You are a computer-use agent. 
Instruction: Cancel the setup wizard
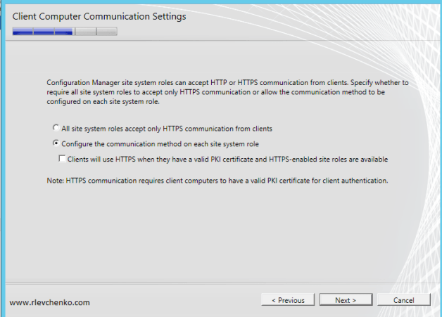pyautogui.click(x=403, y=300)
